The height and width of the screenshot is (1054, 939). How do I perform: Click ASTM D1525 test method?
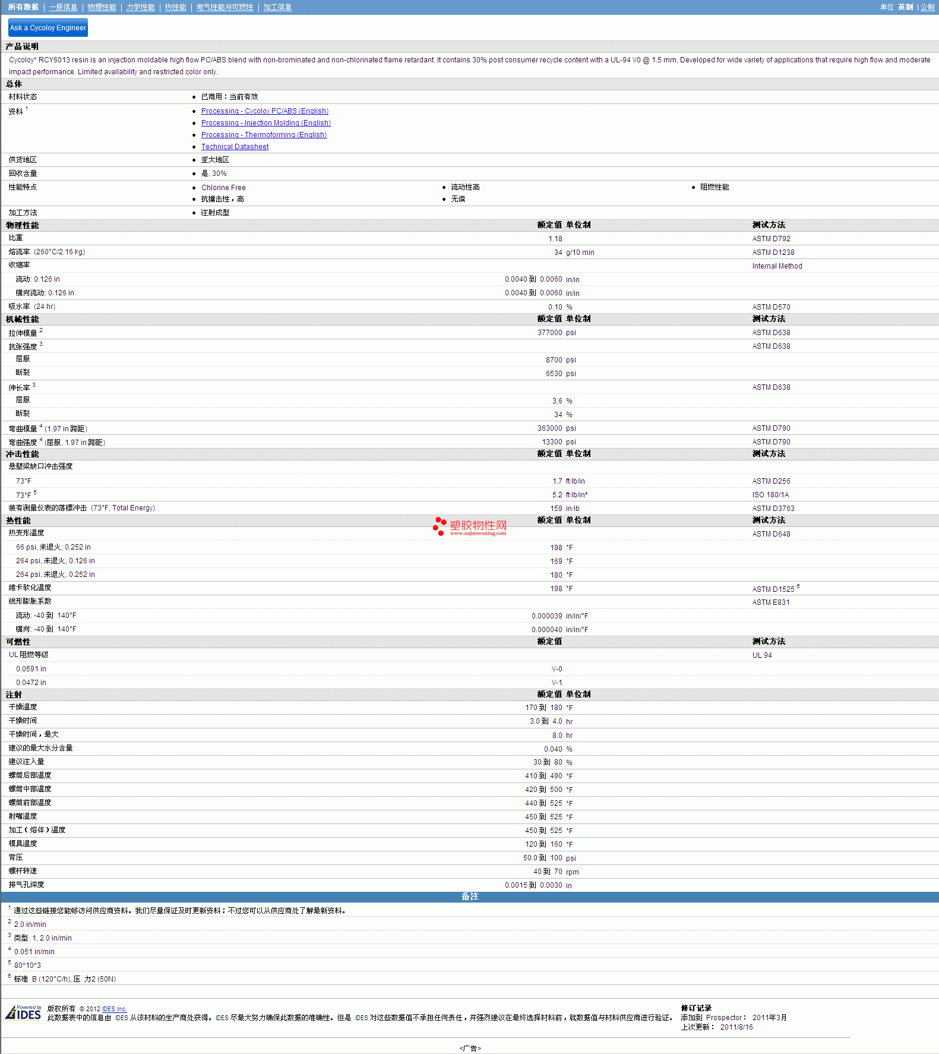773,589
